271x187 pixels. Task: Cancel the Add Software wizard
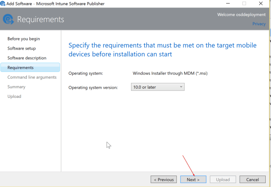coord(253,180)
